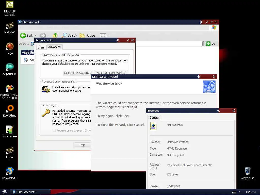Click the star Start button on taskbar

click(5, 191)
